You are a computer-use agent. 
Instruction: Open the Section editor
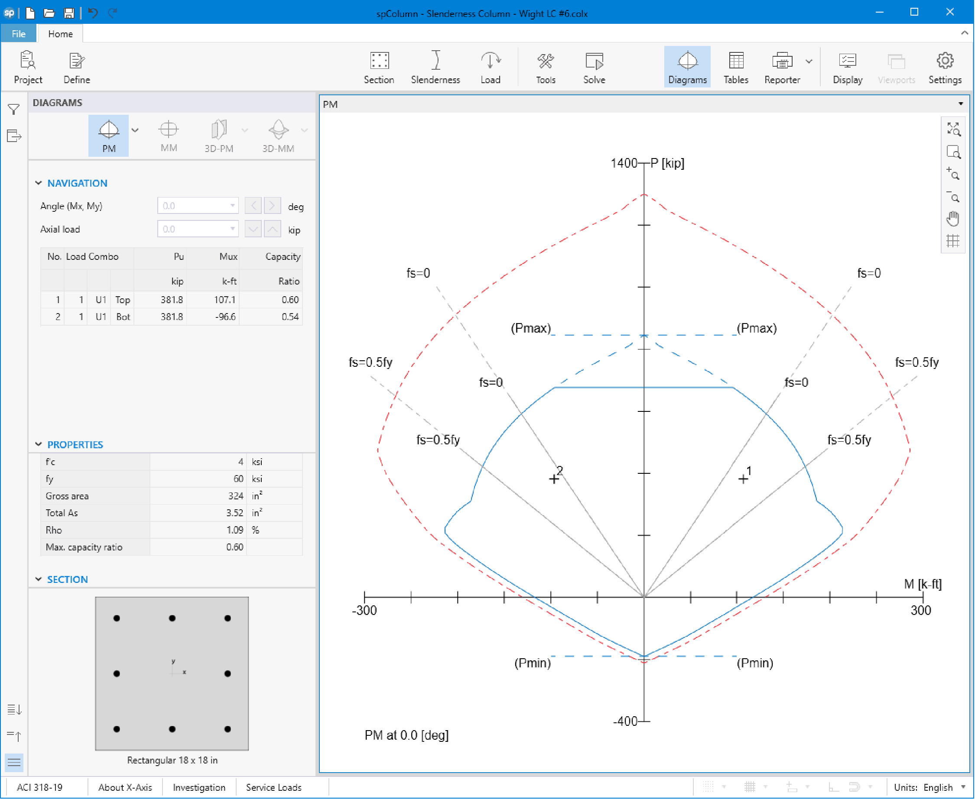[x=379, y=67]
